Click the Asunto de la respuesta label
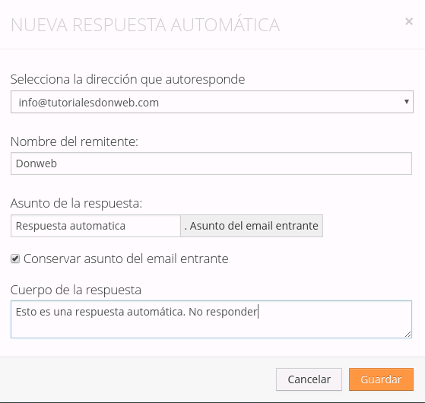Image resolution: width=425 pixels, height=403 pixels. tap(76, 203)
